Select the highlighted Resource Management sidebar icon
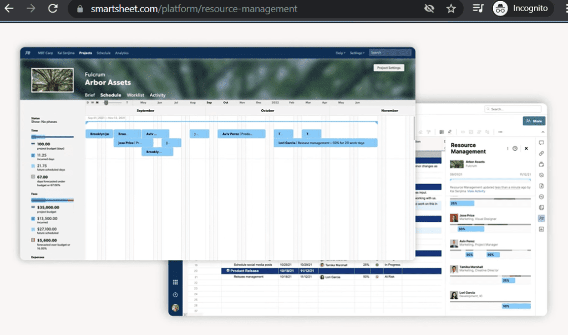568x335 pixels. click(x=541, y=218)
